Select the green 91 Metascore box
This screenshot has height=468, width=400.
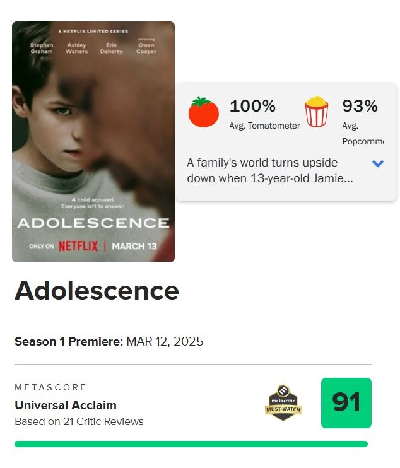pos(346,402)
